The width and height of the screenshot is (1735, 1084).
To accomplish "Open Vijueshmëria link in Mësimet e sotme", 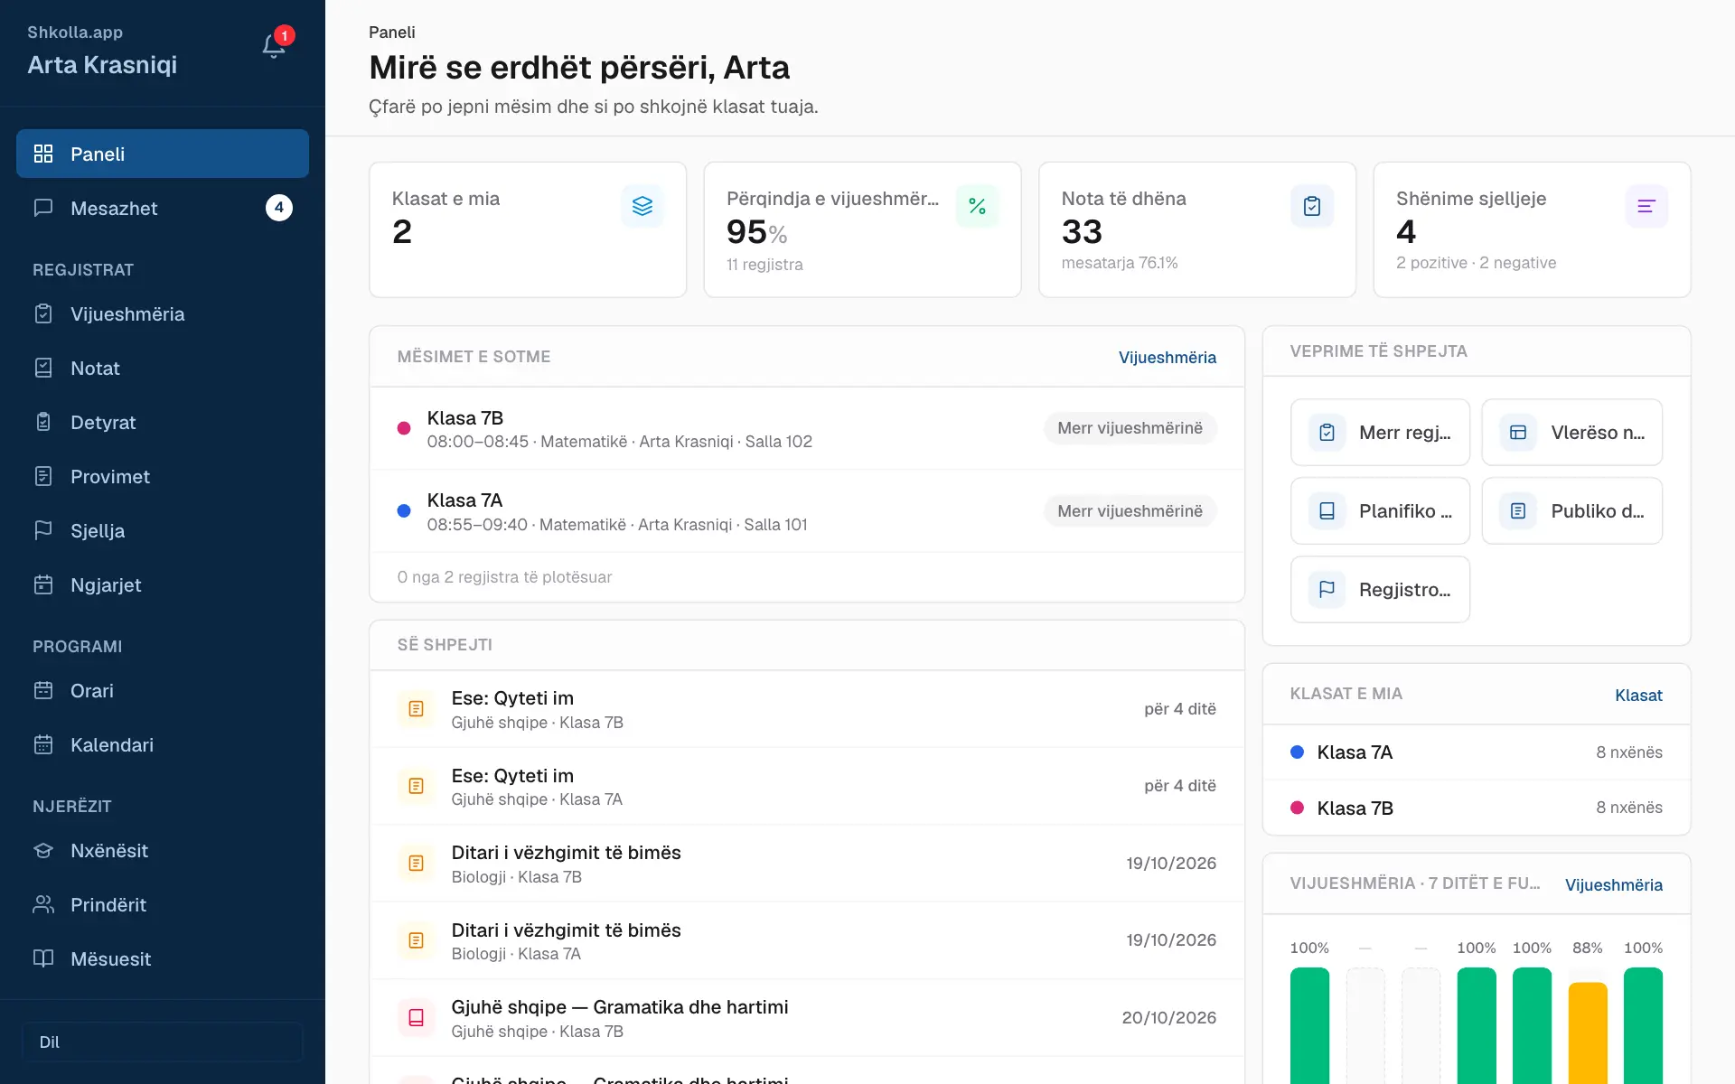I will [1167, 358].
